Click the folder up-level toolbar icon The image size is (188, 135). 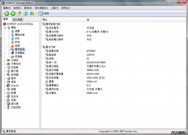click(x=19, y=14)
